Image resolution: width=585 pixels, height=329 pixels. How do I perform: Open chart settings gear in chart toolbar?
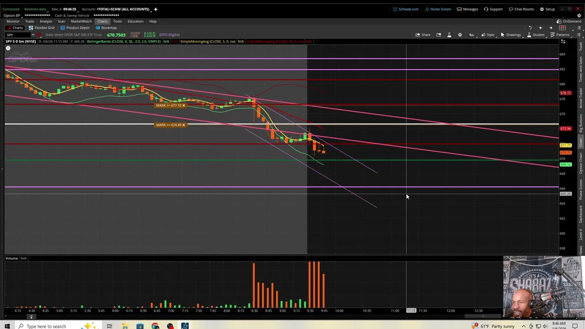click(x=460, y=35)
